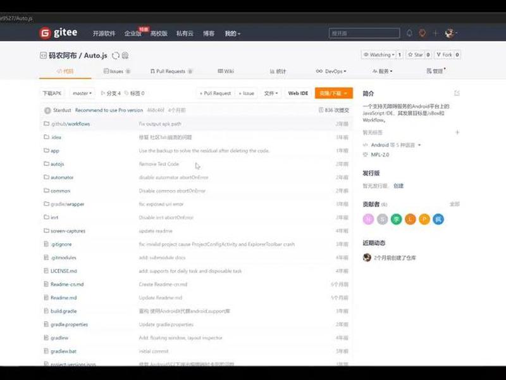Screen dimensions: 506x380
Task: Open the master branch dropdown
Action: click(82, 93)
